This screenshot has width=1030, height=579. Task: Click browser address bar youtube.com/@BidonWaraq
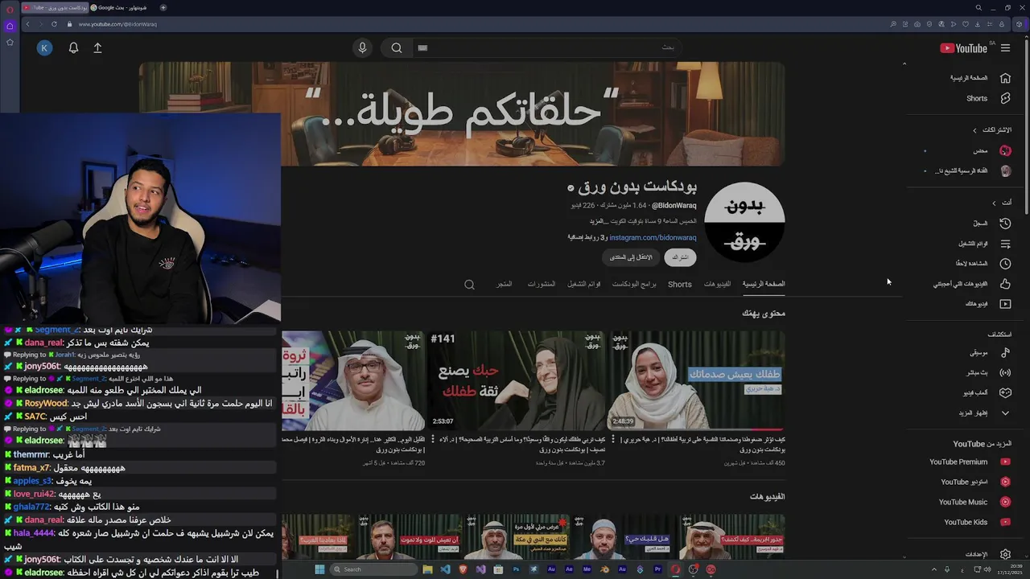[117, 24]
